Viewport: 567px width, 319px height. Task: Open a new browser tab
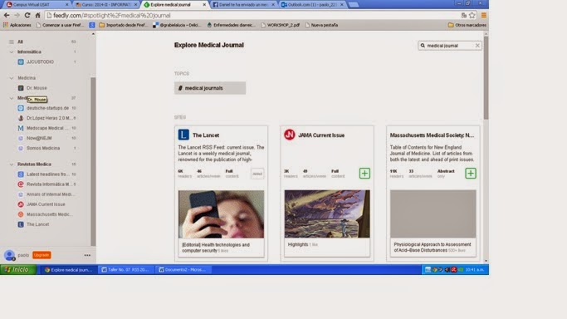(x=354, y=4)
